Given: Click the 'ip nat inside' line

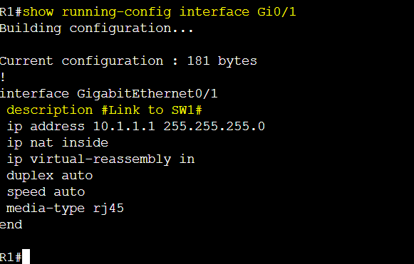Looking at the screenshot, I should (x=57, y=143).
